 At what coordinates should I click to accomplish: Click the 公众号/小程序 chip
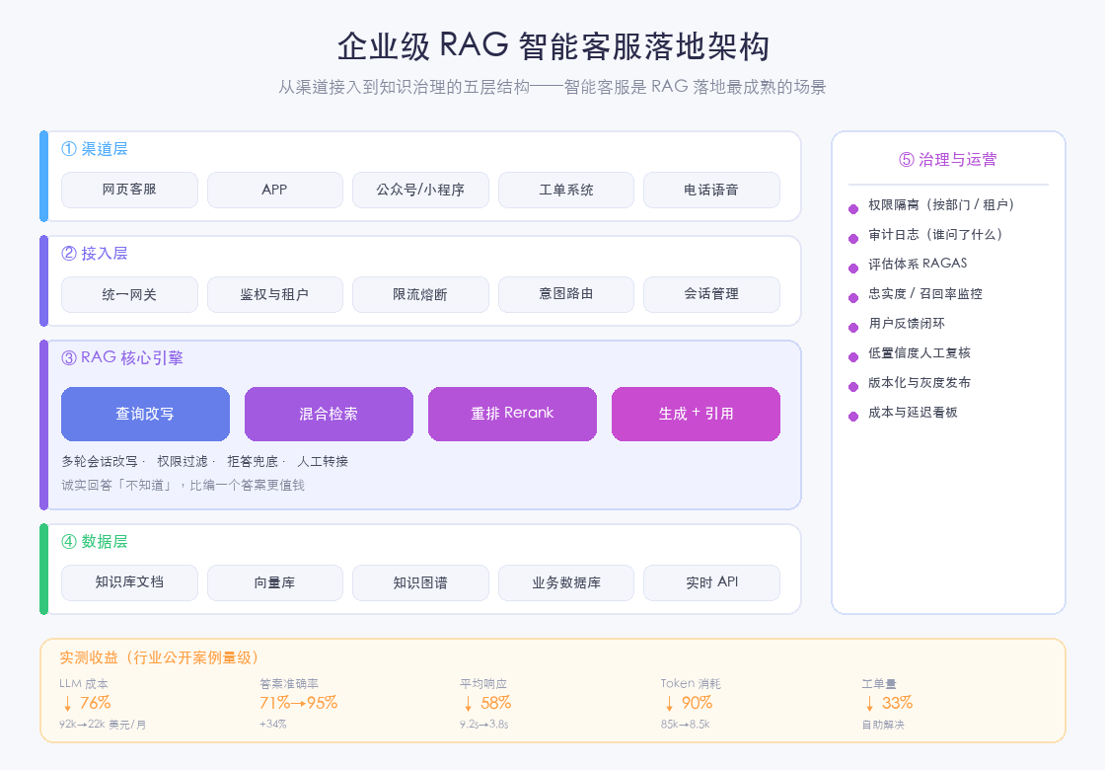420,190
